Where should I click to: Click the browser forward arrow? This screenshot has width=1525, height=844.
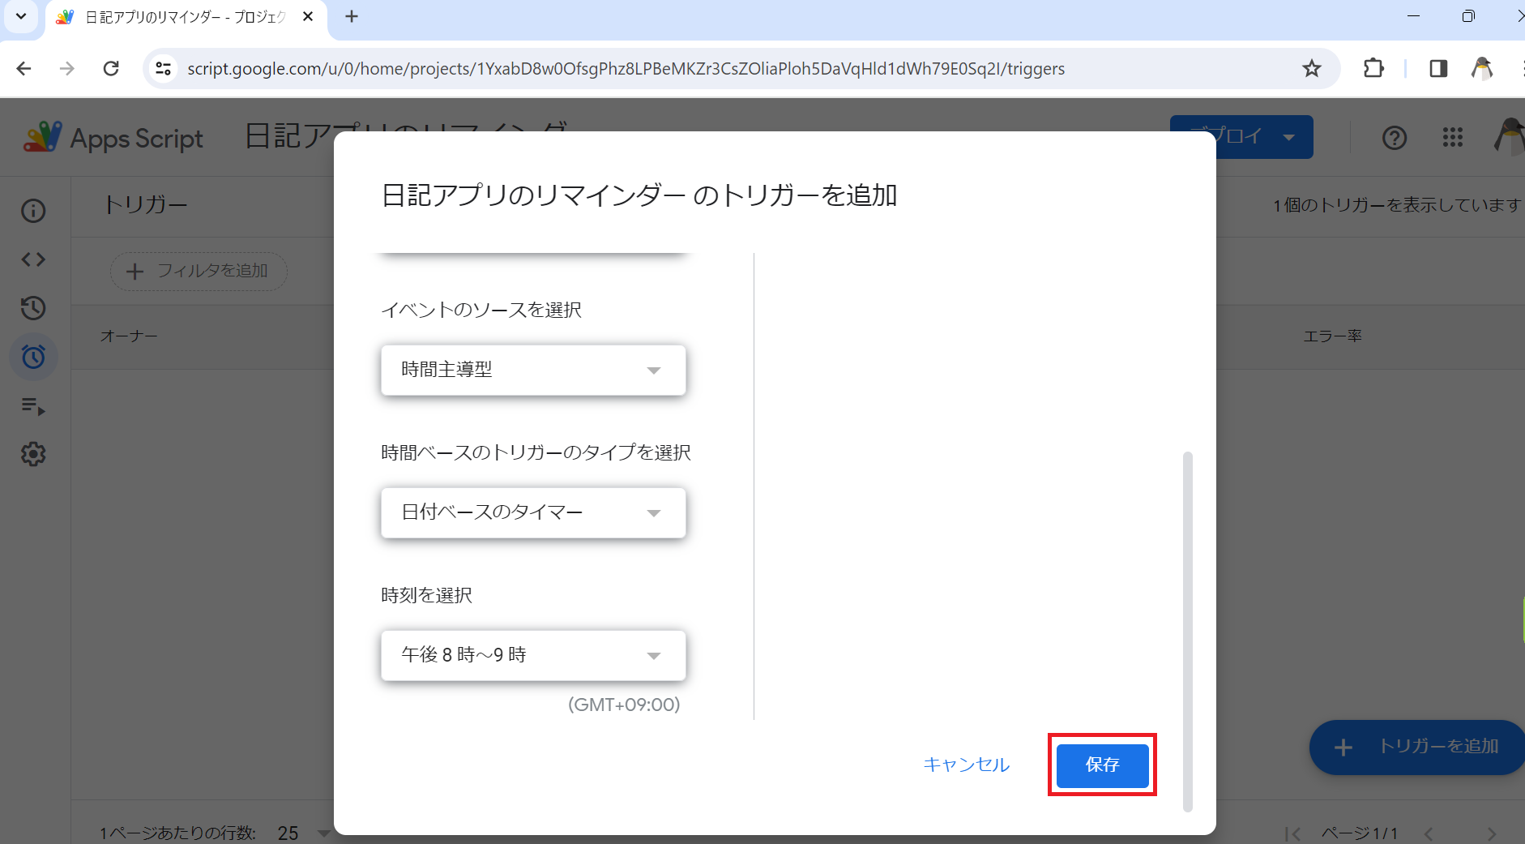point(67,69)
